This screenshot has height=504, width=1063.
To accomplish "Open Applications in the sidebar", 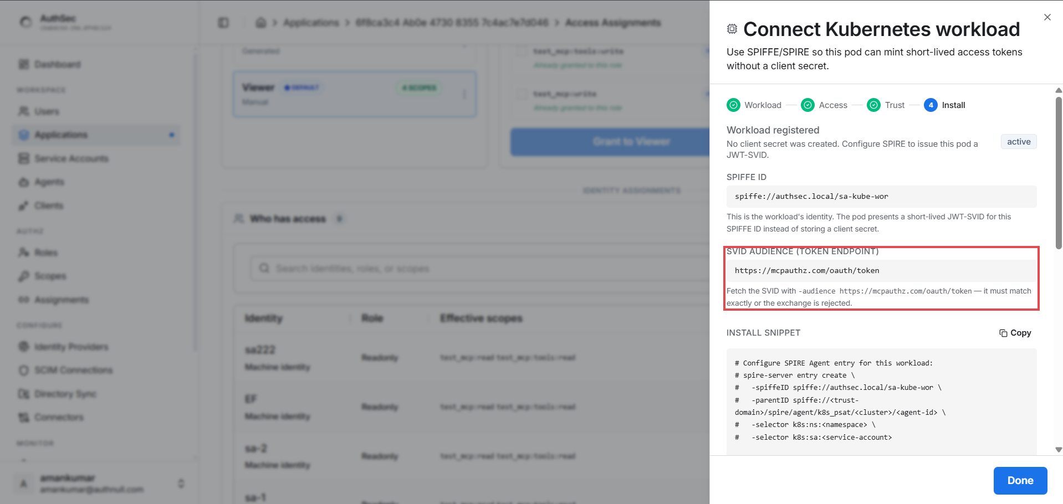I will 96,135.
